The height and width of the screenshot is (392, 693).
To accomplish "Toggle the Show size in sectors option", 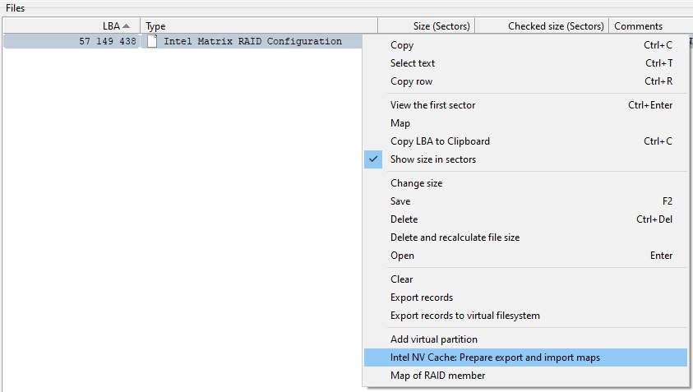I will [432, 159].
